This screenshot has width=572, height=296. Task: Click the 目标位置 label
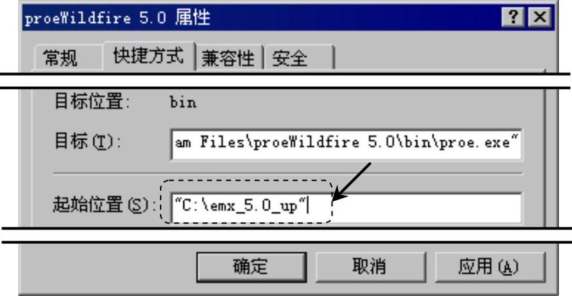(92, 101)
